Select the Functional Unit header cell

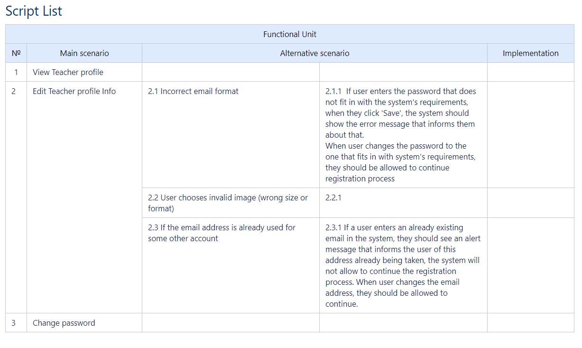click(x=290, y=34)
